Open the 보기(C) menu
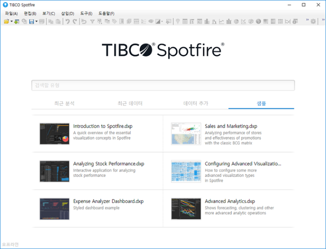This screenshot has height=249, width=326. pyautogui.click(x=49, y=14)
